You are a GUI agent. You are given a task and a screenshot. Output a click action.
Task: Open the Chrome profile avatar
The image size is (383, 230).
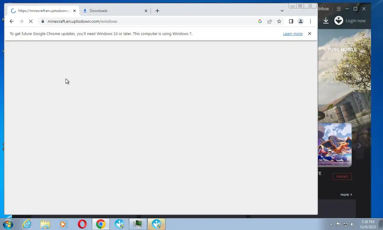point(301,21)
